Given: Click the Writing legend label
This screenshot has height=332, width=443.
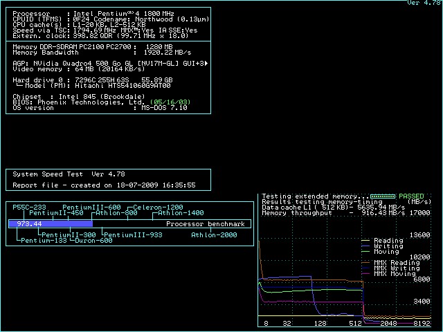Looking at the screenshot, I should pos(388,246).
